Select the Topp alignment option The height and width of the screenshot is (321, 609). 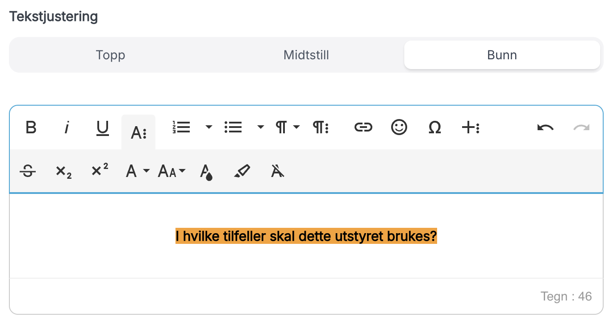click(x=110, y=55)
